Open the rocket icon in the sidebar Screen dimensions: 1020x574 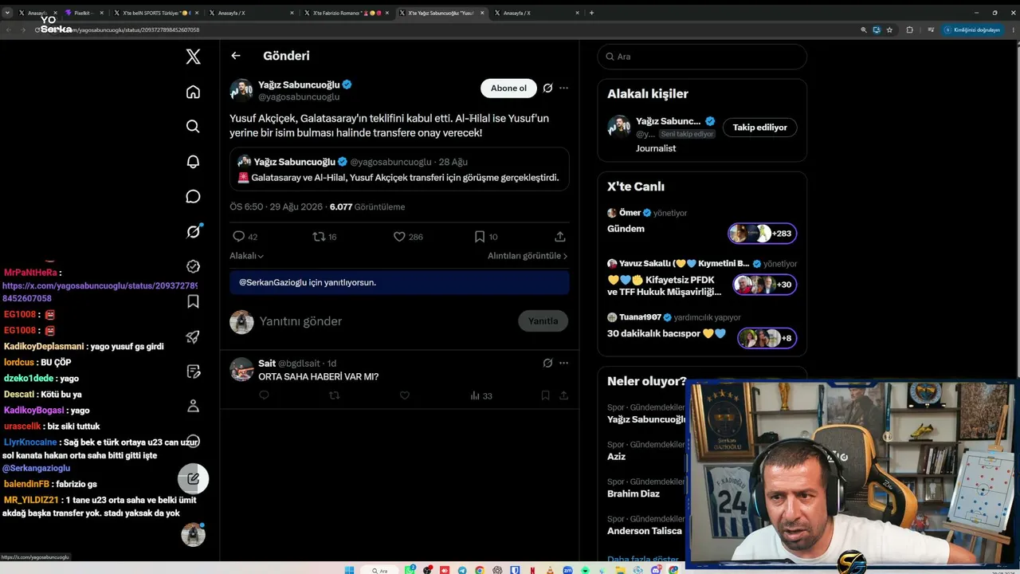coord(193,336)
